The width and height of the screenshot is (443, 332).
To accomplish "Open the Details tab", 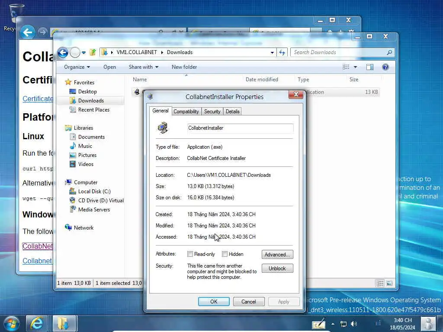I will (232, 112).
